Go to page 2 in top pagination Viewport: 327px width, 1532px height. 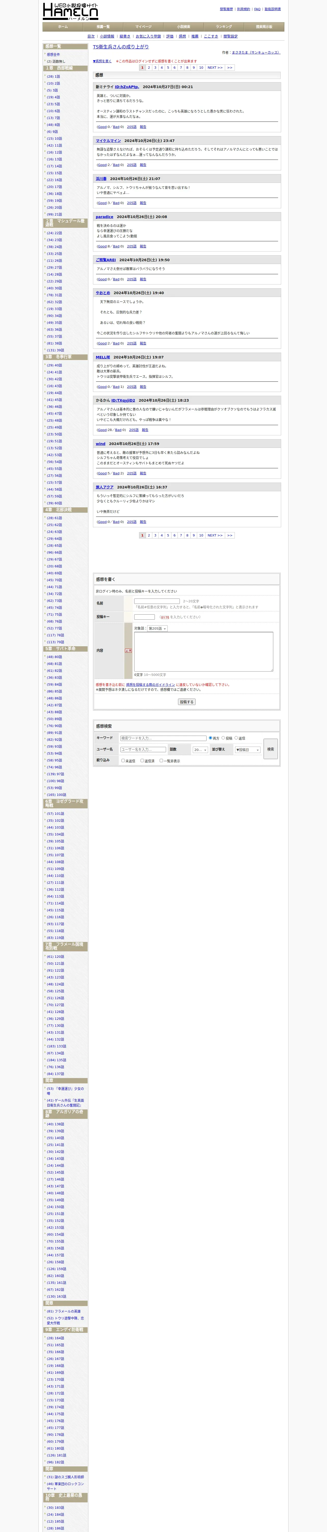tap(149, 68)
